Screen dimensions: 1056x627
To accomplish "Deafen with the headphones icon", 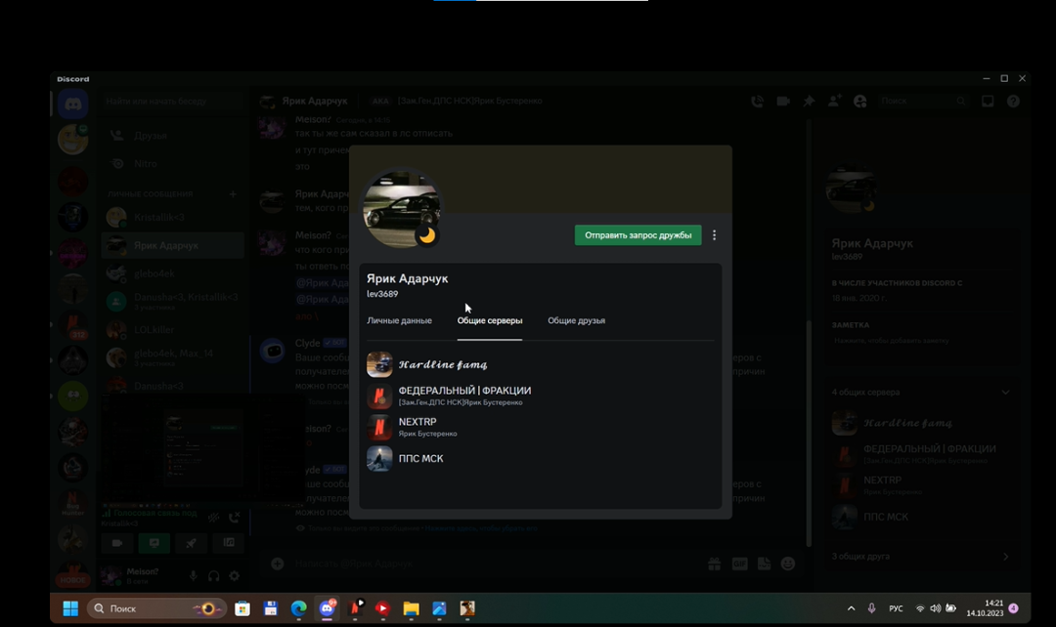I will [213, 576].
